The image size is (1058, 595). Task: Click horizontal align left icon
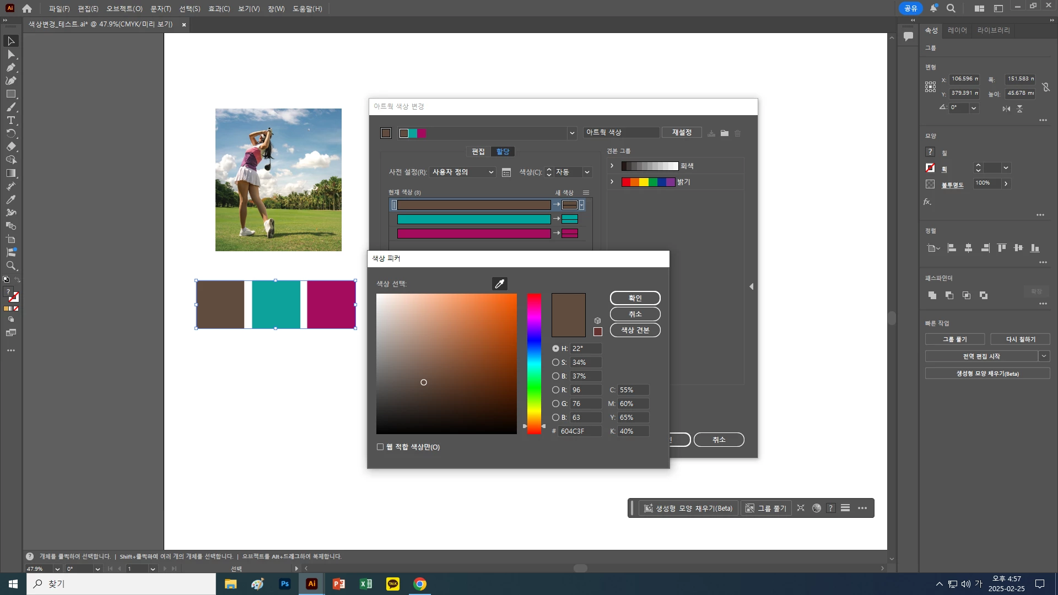952,248
